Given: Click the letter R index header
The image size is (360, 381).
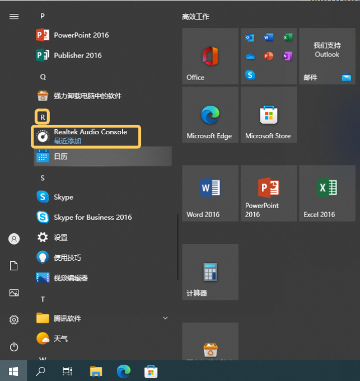Looking at the screenshot, I should (x=43, y=117).
